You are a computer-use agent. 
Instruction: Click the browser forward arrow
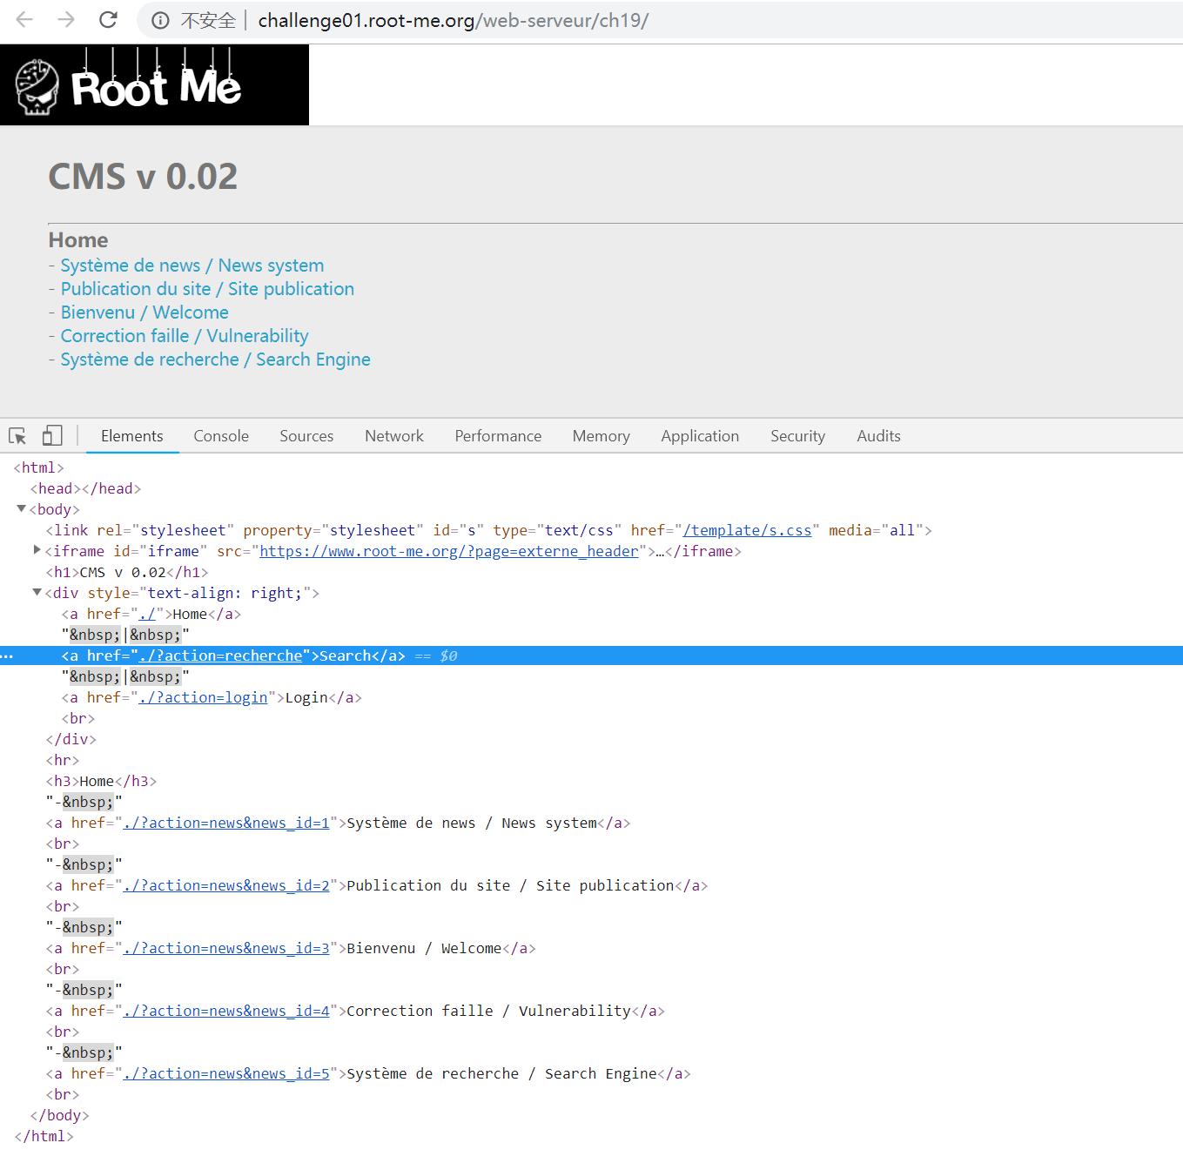point(65,19)
